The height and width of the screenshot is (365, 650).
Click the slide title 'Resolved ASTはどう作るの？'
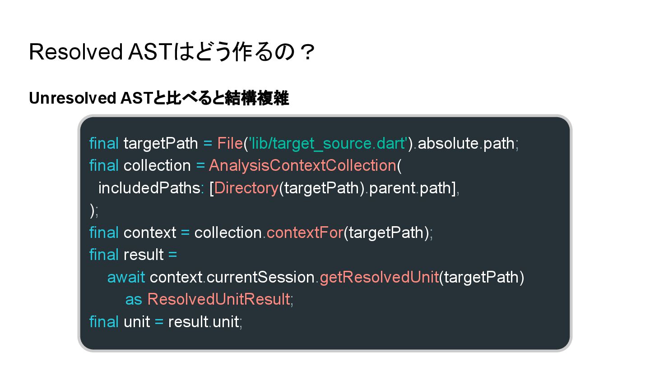tap(172, 52)
